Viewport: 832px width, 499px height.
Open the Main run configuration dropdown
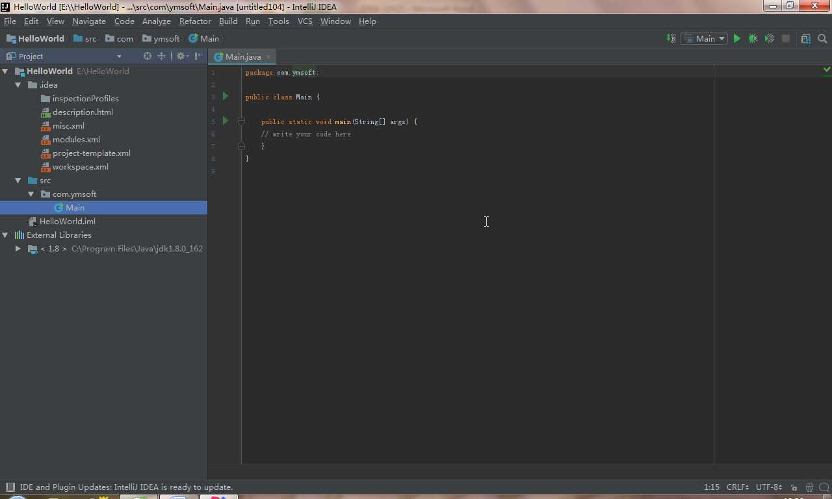[705, 38]
